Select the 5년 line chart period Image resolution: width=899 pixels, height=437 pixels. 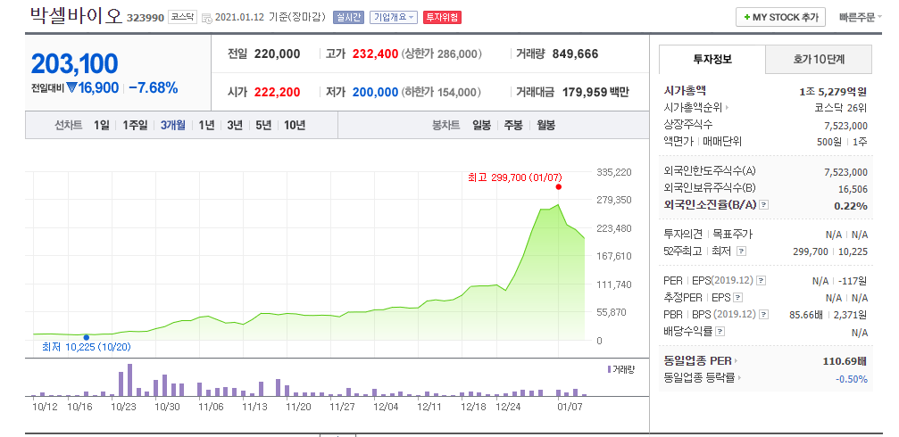pos(263,125)
